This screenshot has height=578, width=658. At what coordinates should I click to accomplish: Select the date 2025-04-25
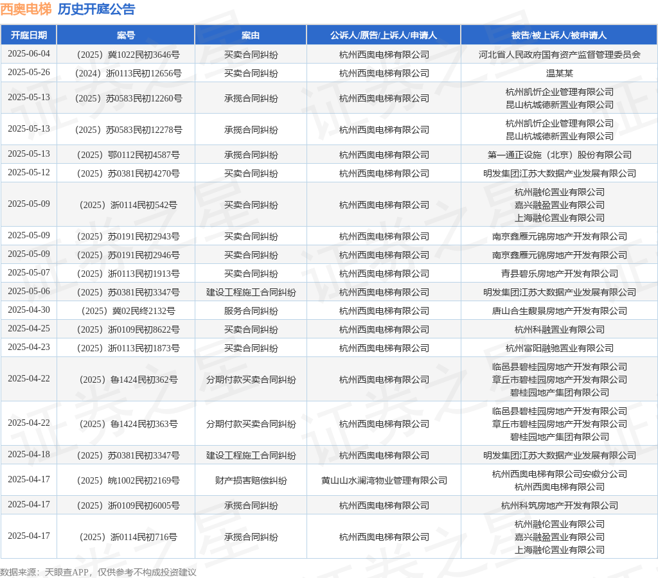(28, 328)
